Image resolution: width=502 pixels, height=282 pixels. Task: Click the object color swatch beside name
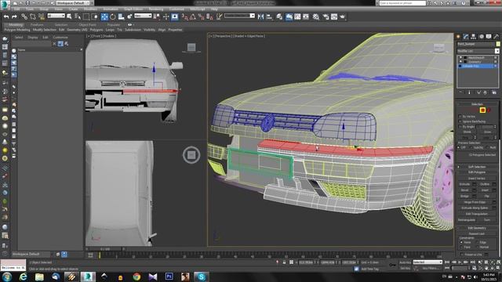click(498, 44)
